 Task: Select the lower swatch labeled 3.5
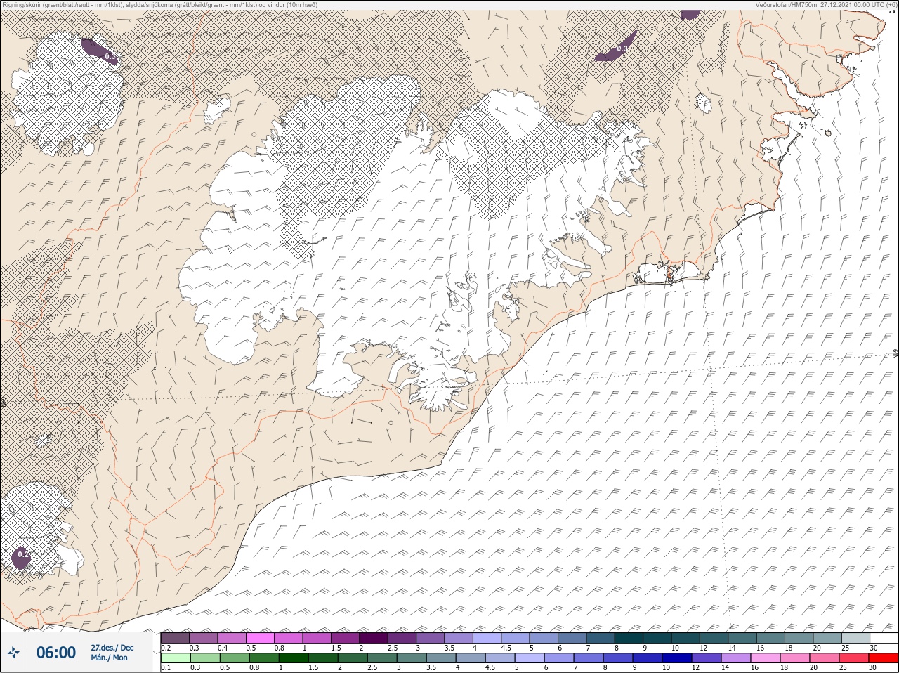pos(440,658)
